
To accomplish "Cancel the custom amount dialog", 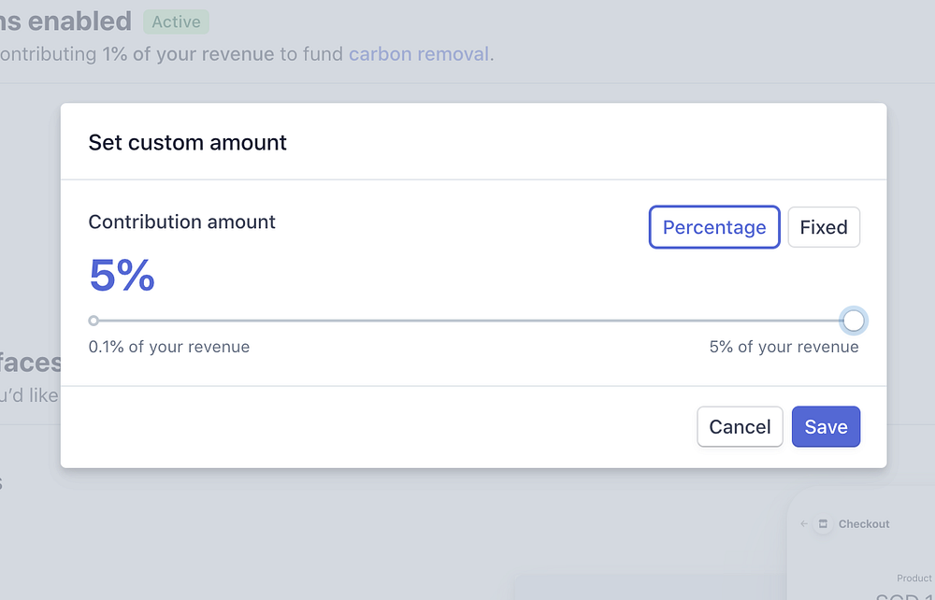I will point(740,427).
